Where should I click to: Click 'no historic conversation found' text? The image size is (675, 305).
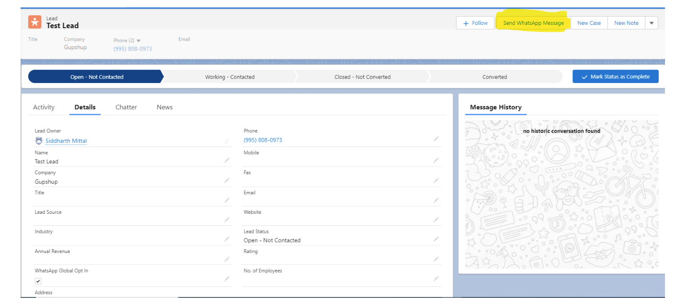point(562,131)
